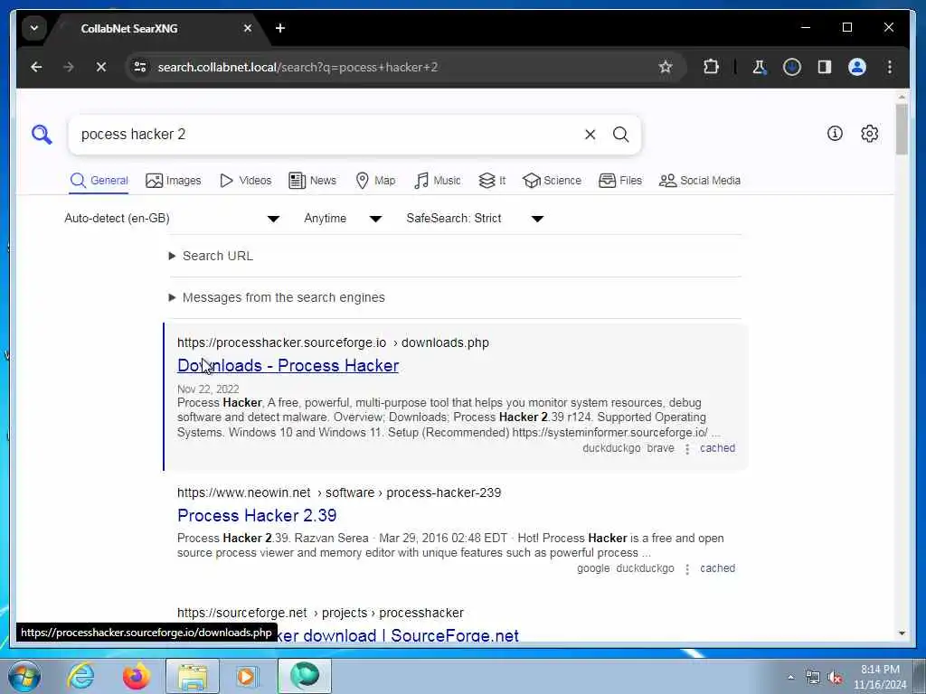The width and height of the screenshot is (926, 694).
Task: Switch to the Social Media category tab
Action: point(700,181)
